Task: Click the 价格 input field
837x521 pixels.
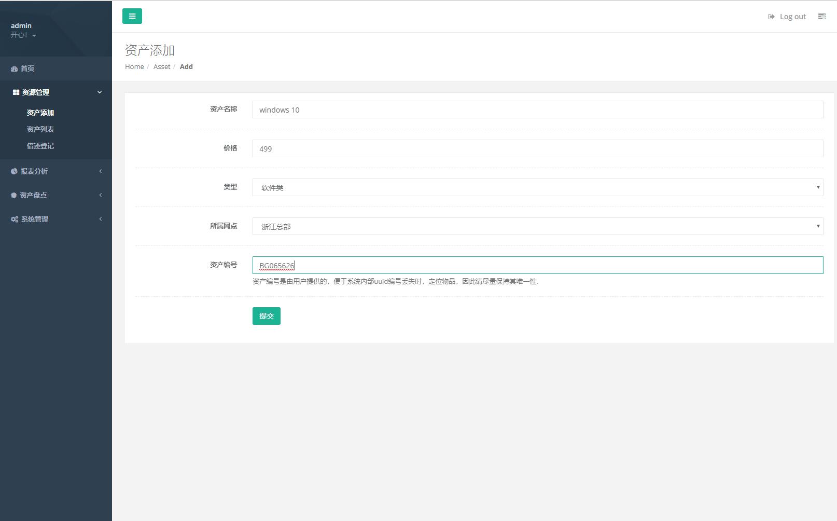Action: tap(538, 148)
